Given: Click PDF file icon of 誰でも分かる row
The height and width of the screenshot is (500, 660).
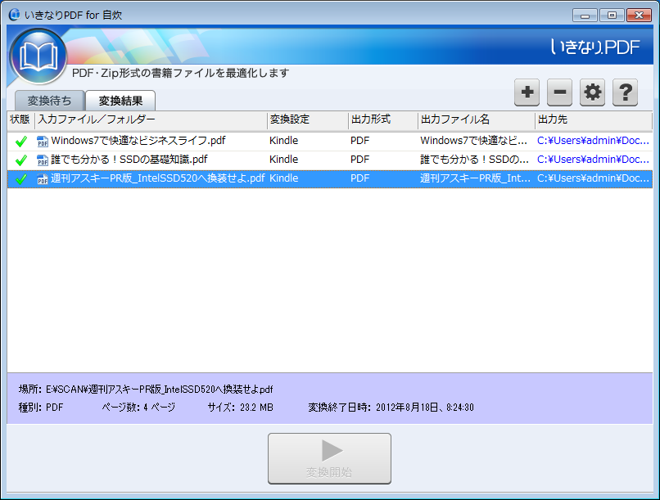Looking at the screenshot, I should tap(43, 160).
